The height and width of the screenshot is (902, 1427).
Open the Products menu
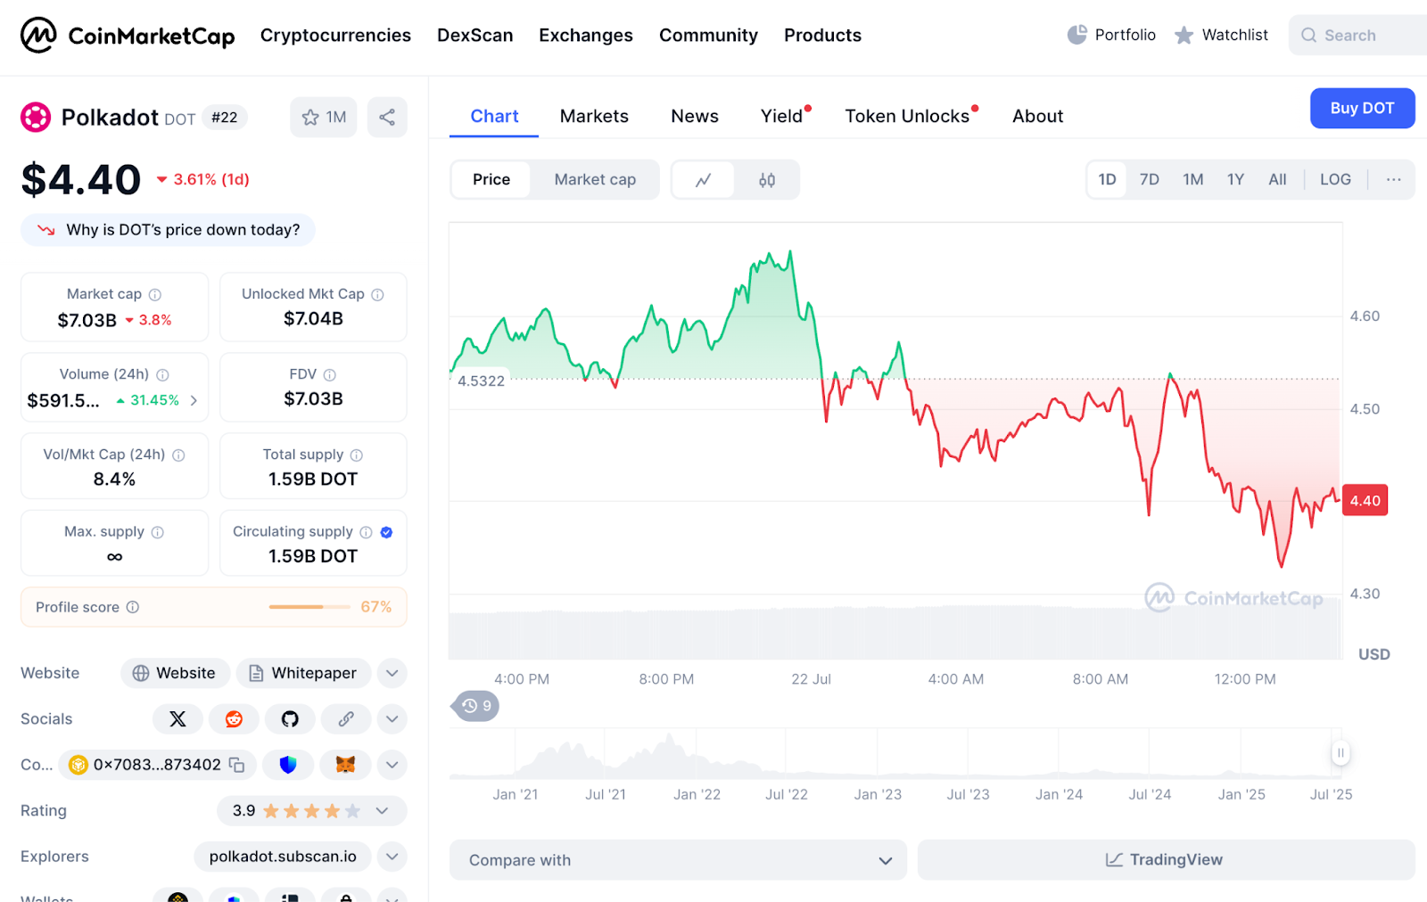(823, 36)
